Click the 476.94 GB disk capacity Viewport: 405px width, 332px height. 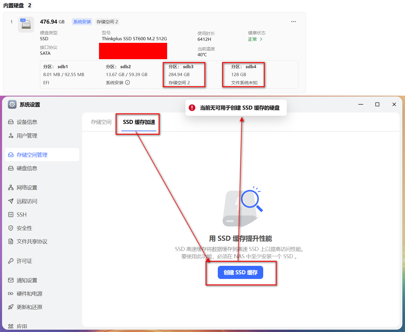coord(52,22)
